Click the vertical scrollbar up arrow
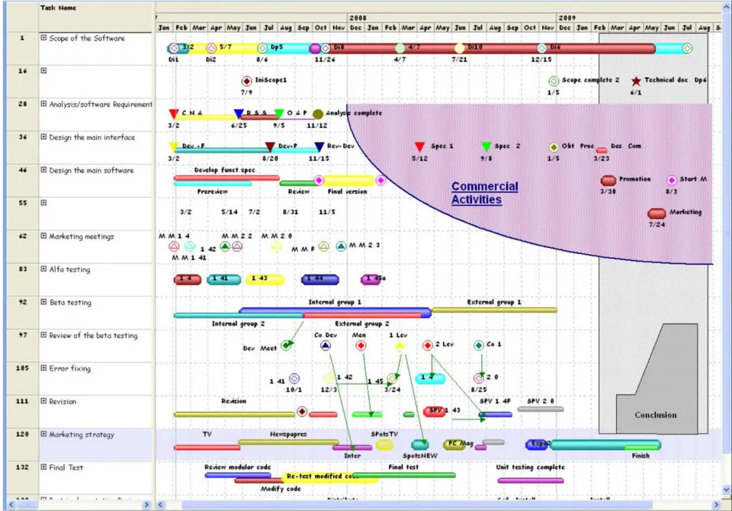The width and height of the screenshot is (732, 511). pos(727,6)
